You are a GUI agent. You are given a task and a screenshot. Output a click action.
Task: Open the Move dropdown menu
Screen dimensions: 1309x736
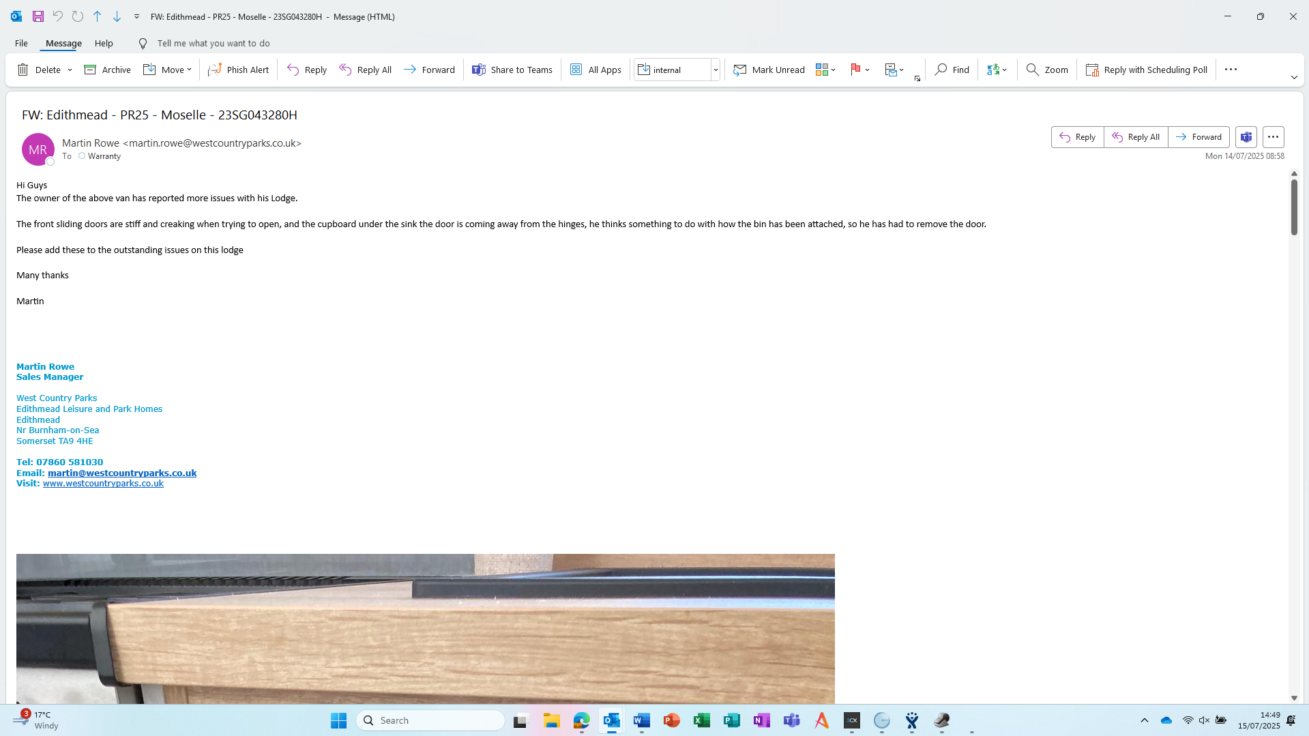tap(167, 70)
